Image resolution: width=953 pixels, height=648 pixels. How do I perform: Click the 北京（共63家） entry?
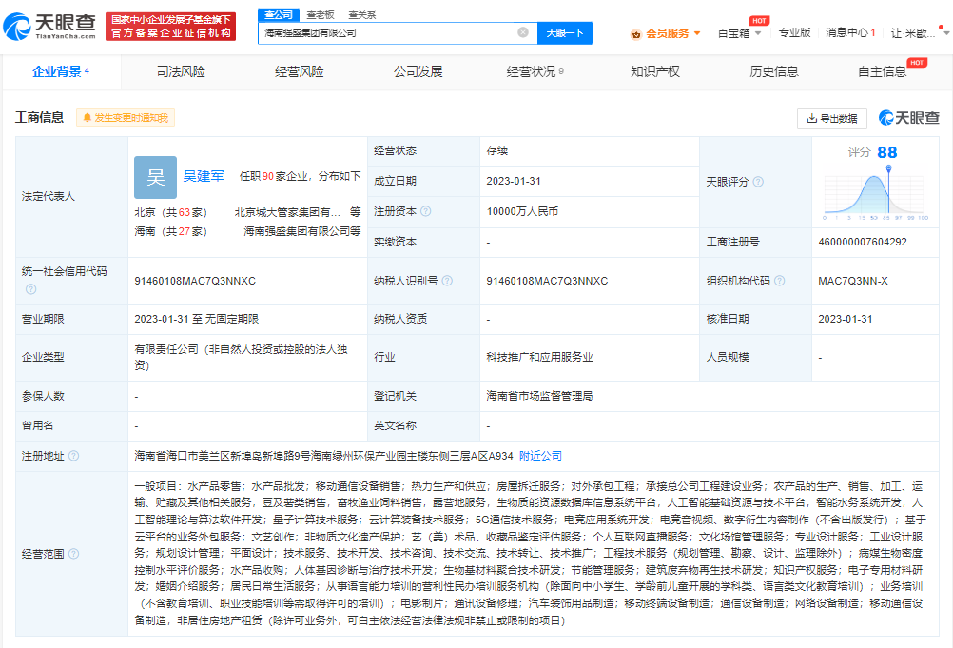(171, 212)
